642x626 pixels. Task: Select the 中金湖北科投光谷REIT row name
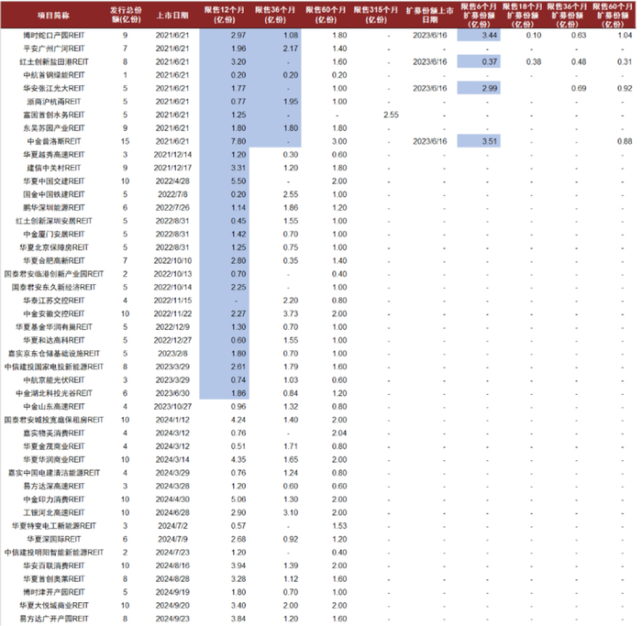(x=53, y=393)
